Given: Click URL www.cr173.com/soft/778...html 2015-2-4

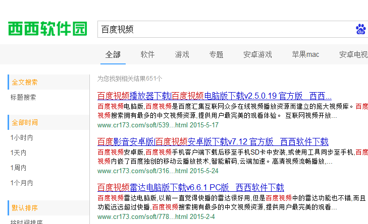Looking at the screenshot, I should (x=156, y=217).
